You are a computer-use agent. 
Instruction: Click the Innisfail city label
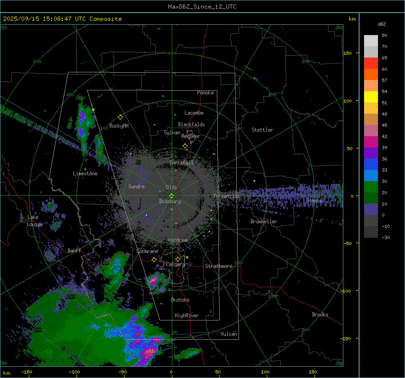(x=182, y=163)
